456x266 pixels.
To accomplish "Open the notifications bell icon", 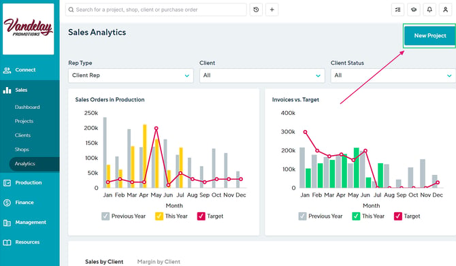I will [429, 10].
